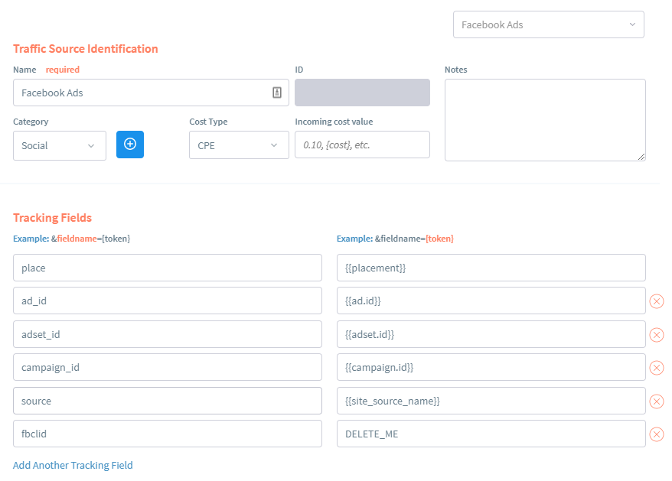Open the Cost Type dropdown showing CPE
Viewport: 672px width, 481px height.
(239, 145)
